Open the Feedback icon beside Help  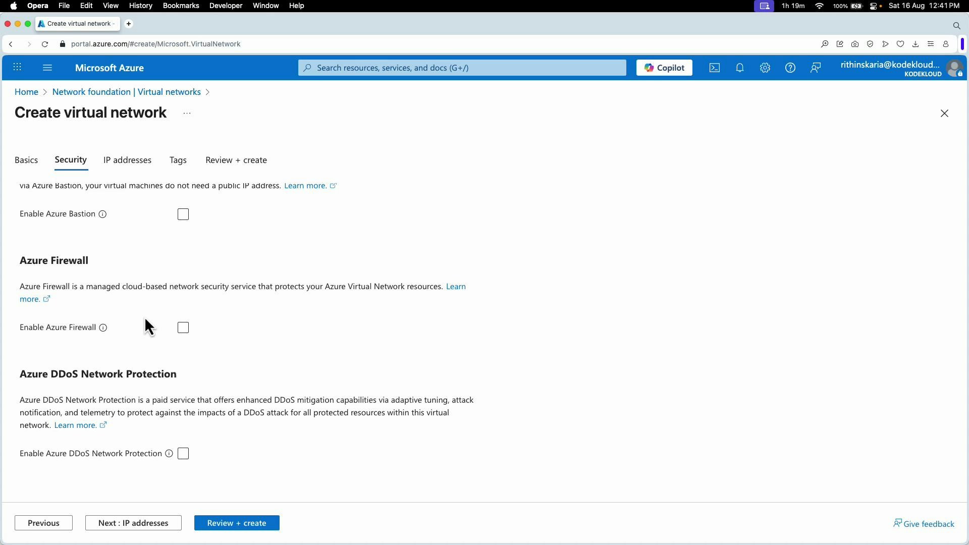(816, 67)
